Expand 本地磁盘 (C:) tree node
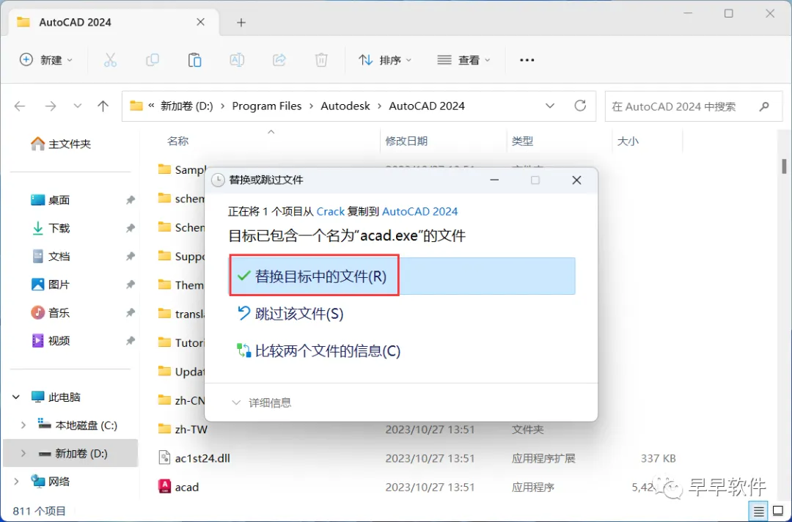 [23, 425]
